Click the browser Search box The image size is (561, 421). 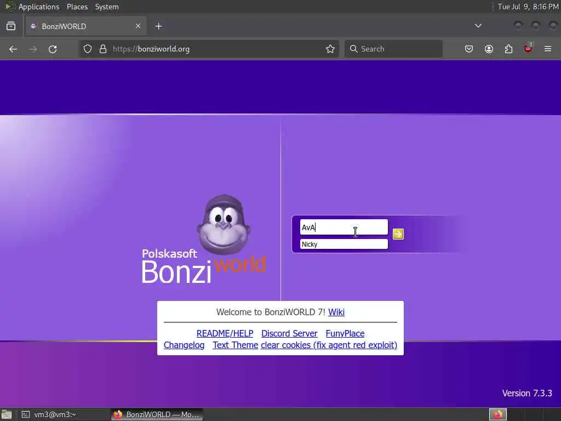click(x=393, y=49)
